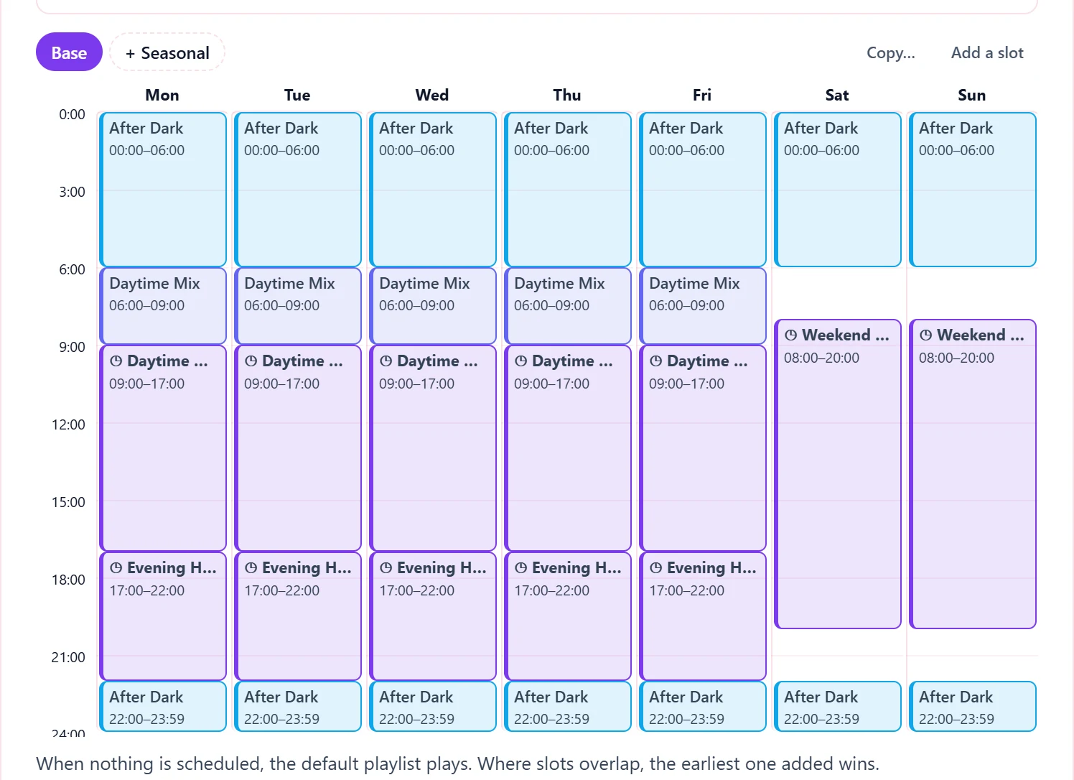Click the clock icon on Monday's Evening 17:00–22:00 slot

[x=116, y=568]
